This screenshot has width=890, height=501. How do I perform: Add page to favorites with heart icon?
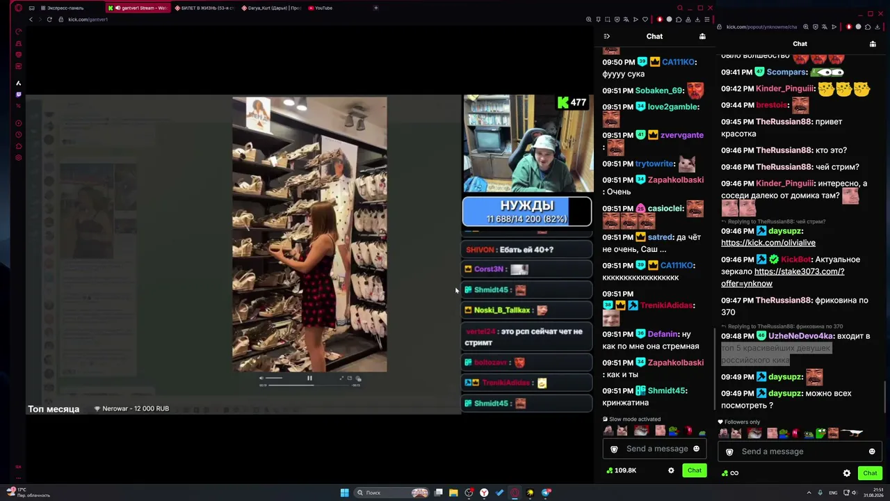coord(645,19)
